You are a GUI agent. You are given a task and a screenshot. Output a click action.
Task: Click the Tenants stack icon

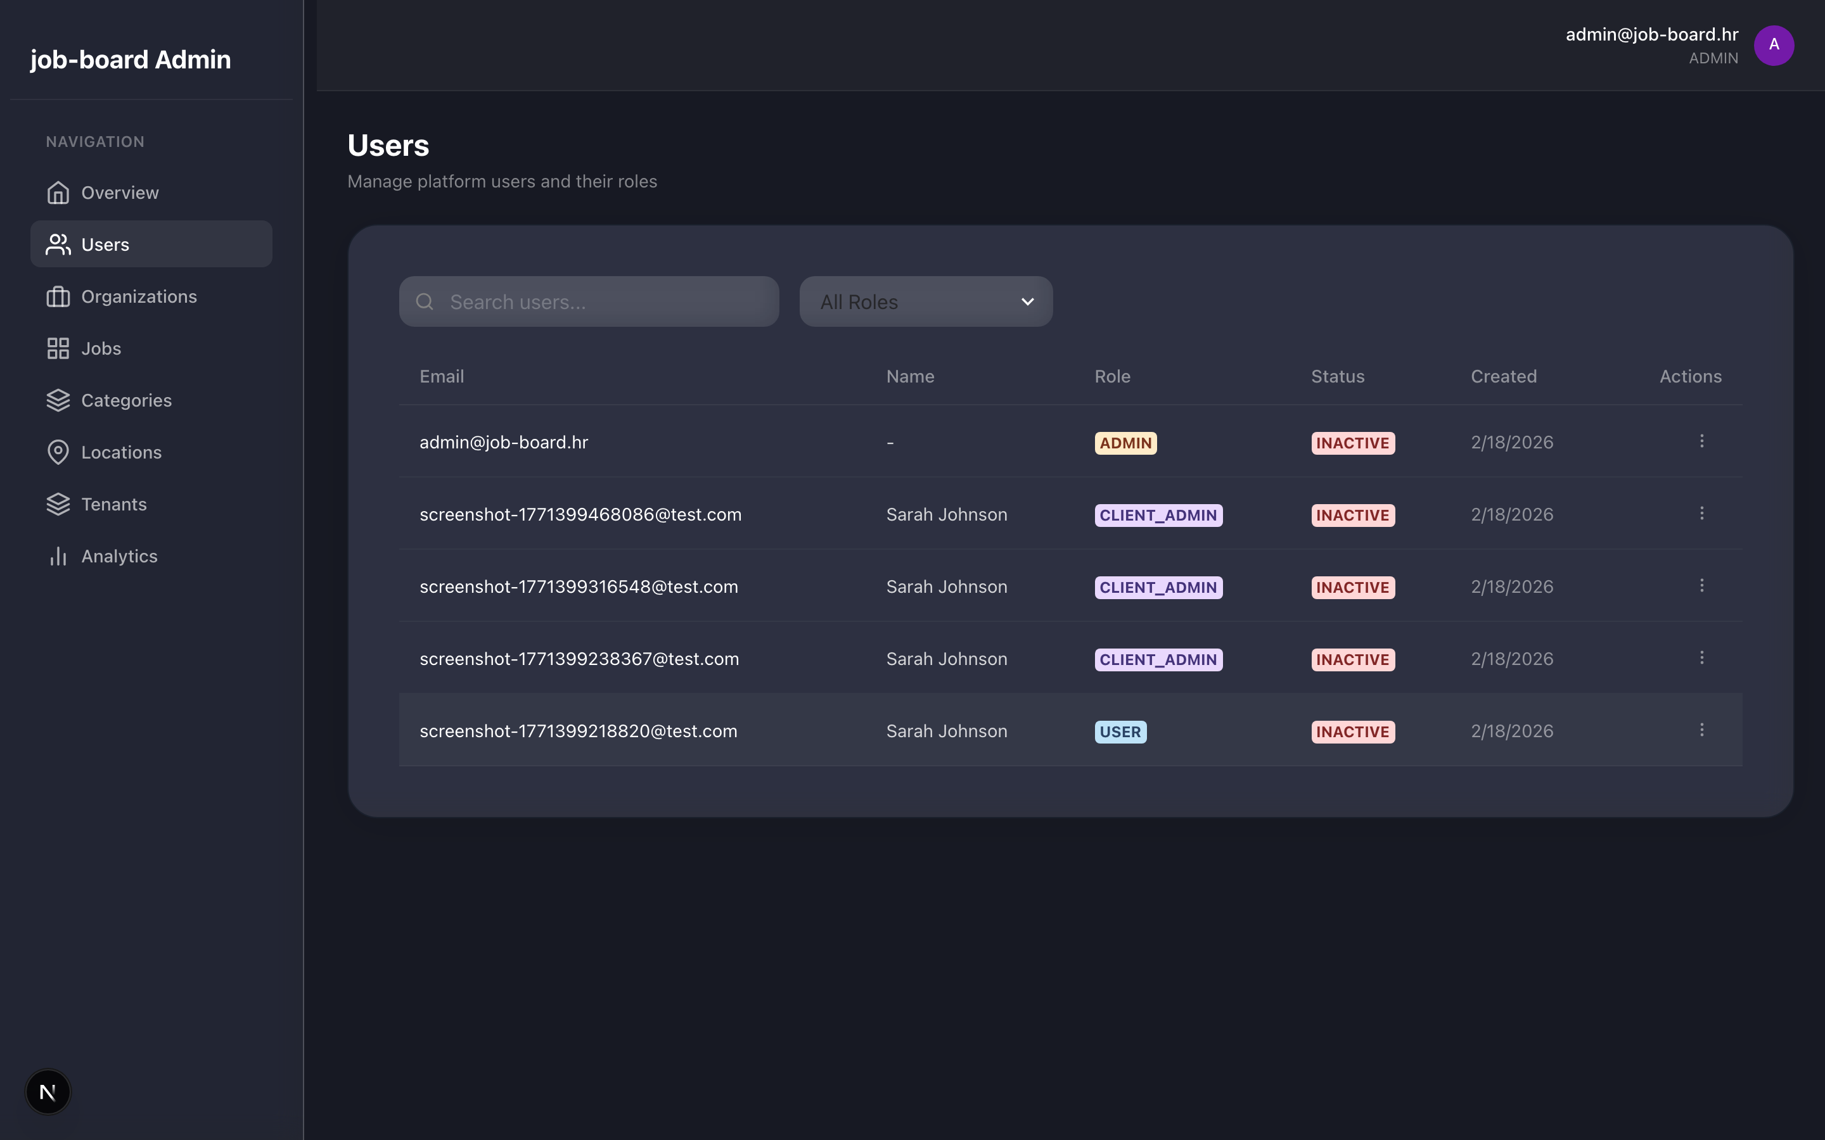tap(58, 503)
